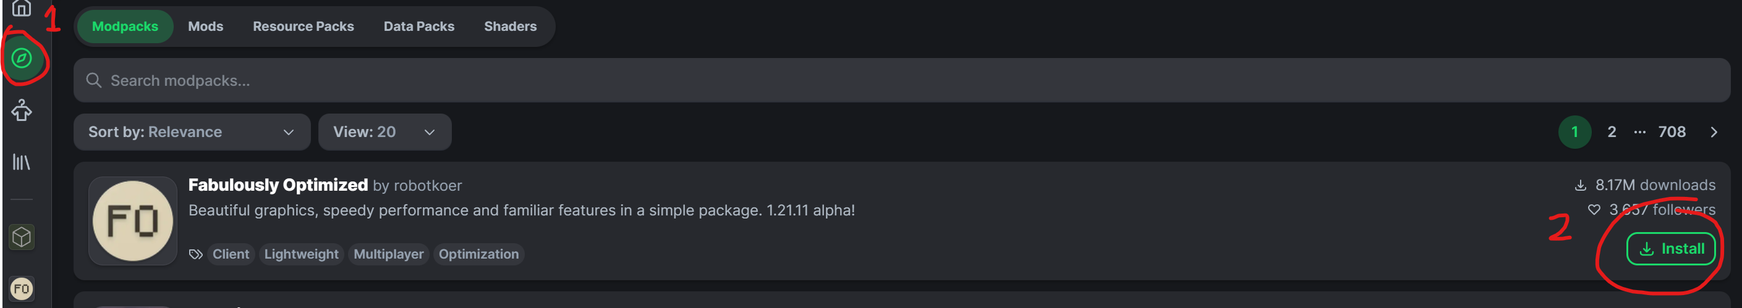The image size is (1742, 308).
Task: Click the large Fabulously Optimized thumbnail
Action: (132, 221)
